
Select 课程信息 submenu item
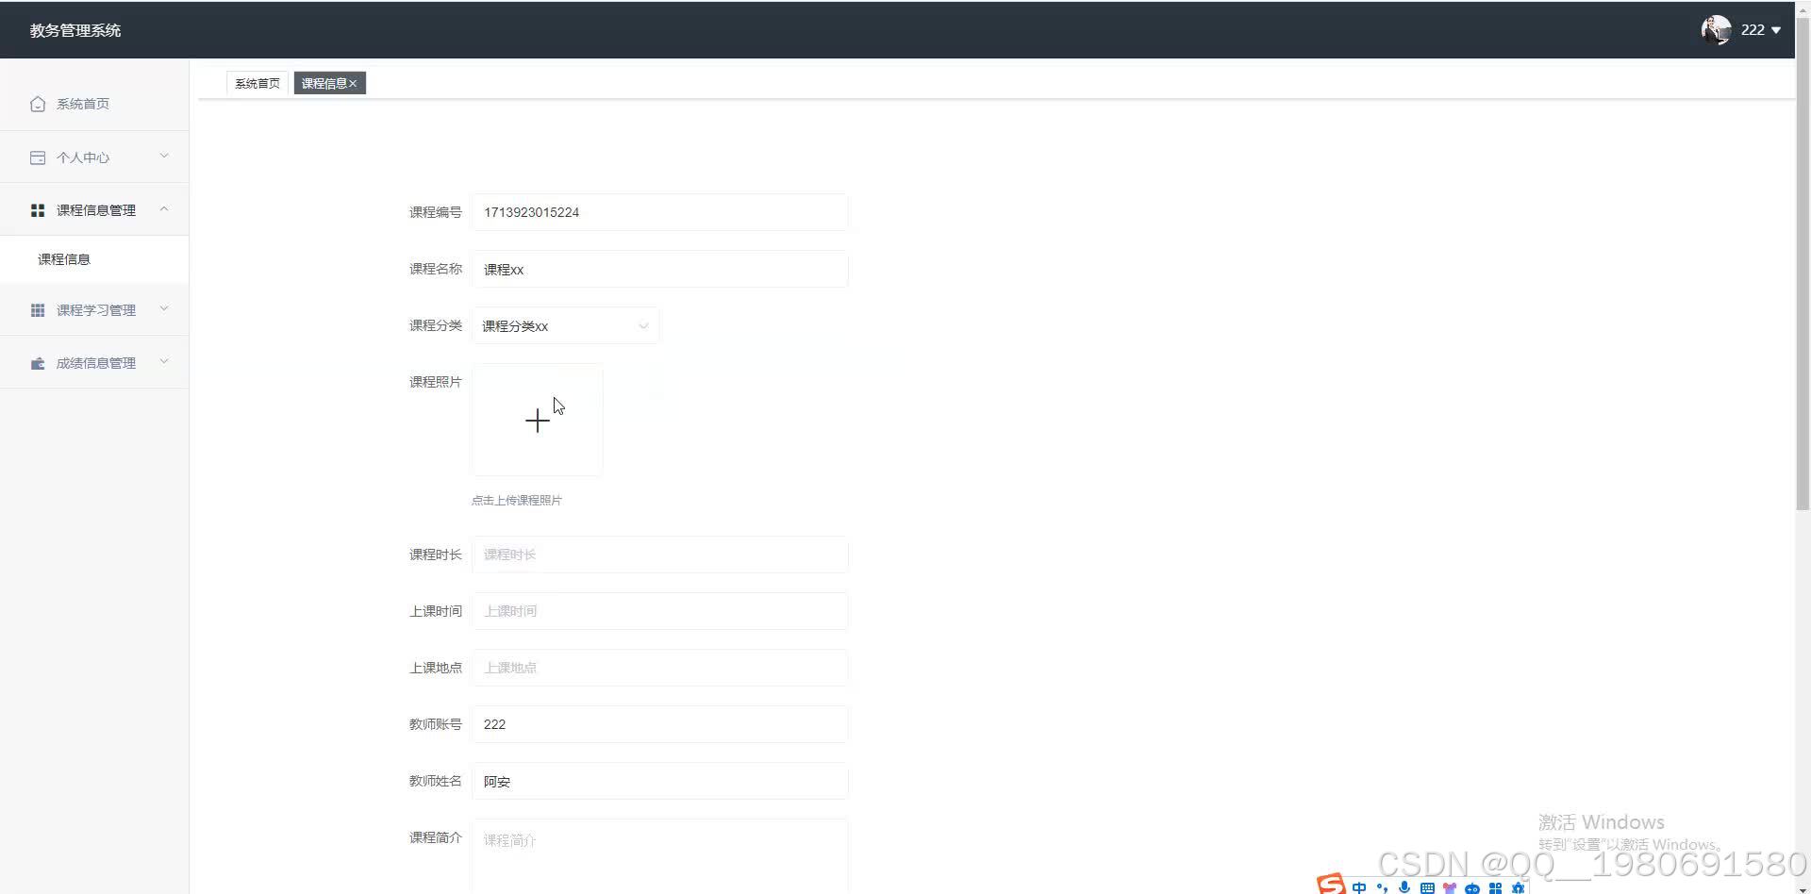[94, 259]
